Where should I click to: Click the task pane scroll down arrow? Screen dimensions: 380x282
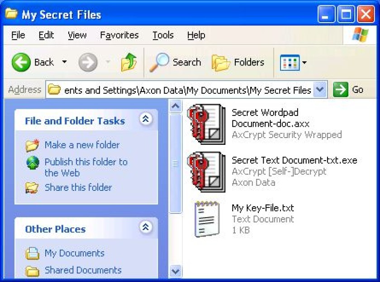pyautogui.click(x=176, y=271)
